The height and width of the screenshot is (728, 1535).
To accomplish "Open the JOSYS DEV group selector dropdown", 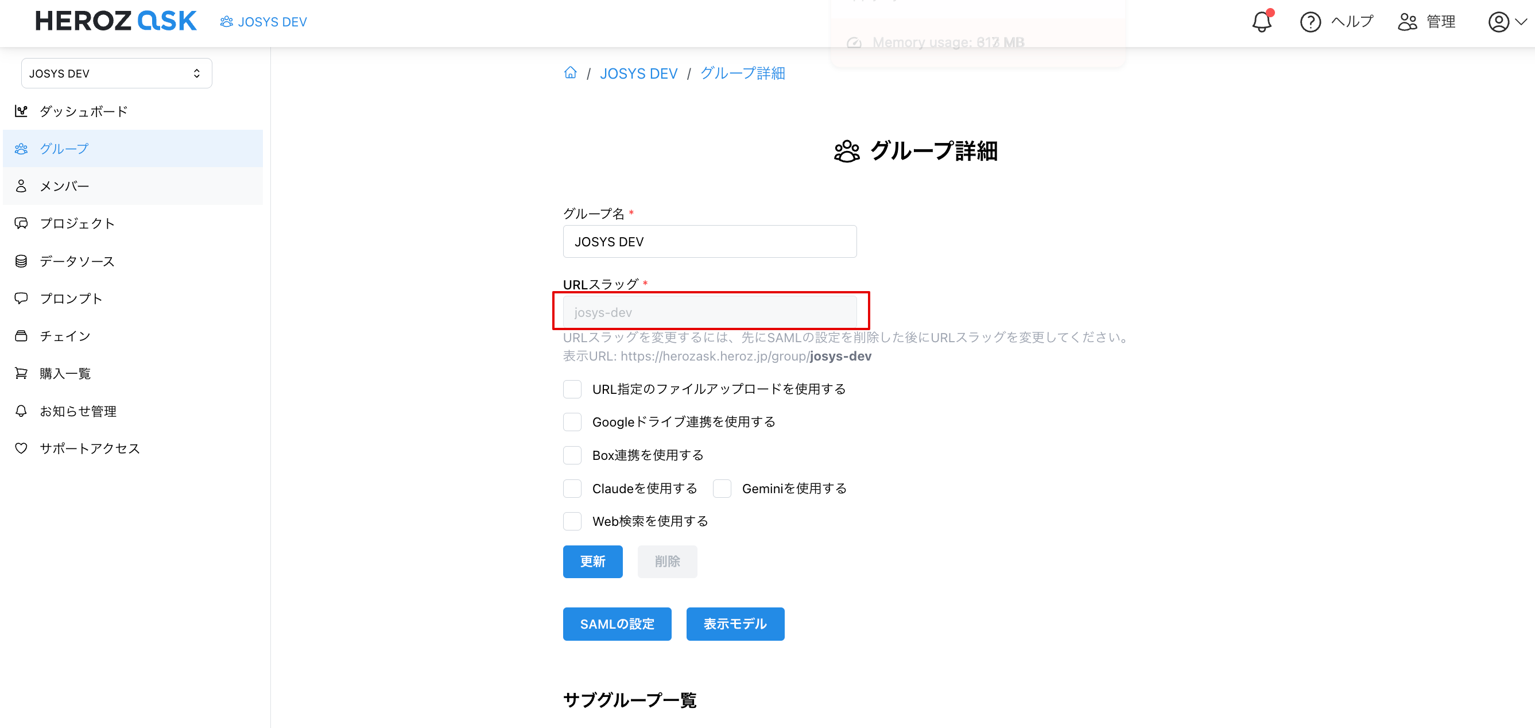I will tap(116, 73).
